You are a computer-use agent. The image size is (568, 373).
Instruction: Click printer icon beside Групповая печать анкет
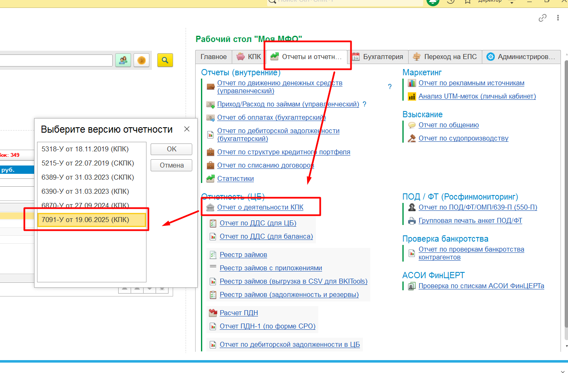(412, 221)
